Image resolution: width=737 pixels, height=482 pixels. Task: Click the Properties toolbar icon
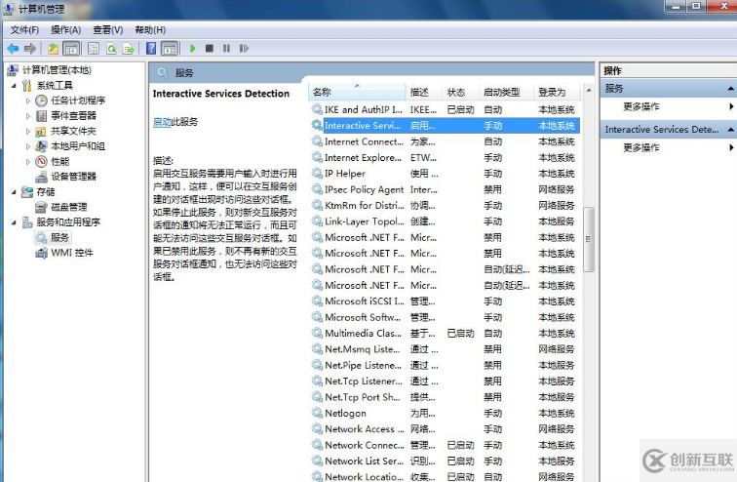point(94,49)
